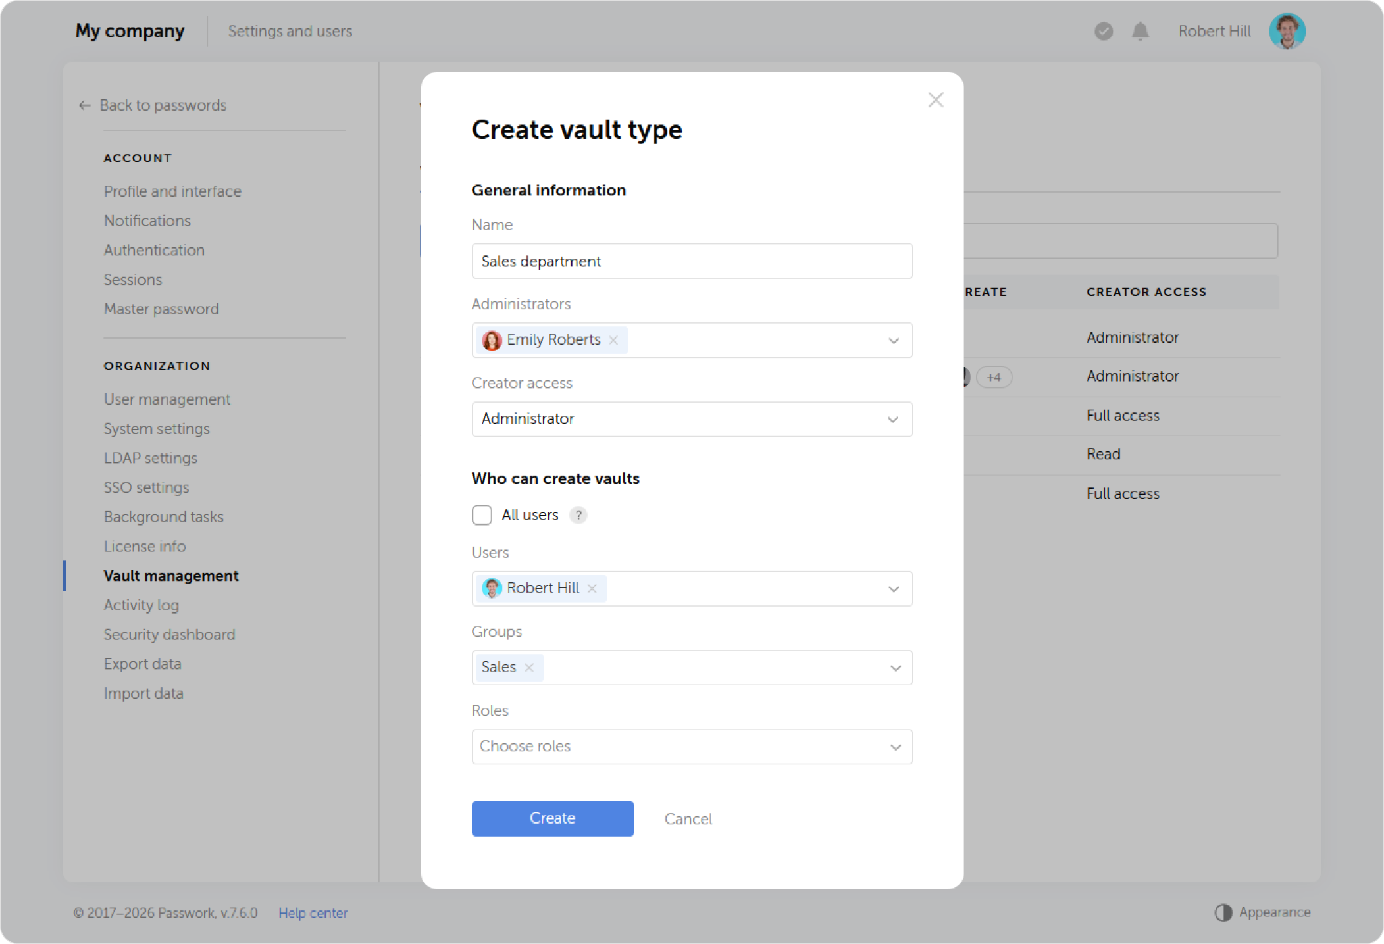Open User management in sidebar

pyautogui.click(x=167, y=399)
